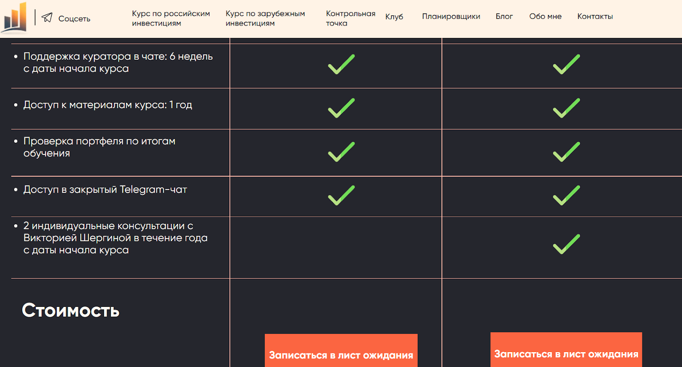Click second-column checkmark for Поддержка куратора
The height and width of the screenshot is (367, 682).
(566, 64)
